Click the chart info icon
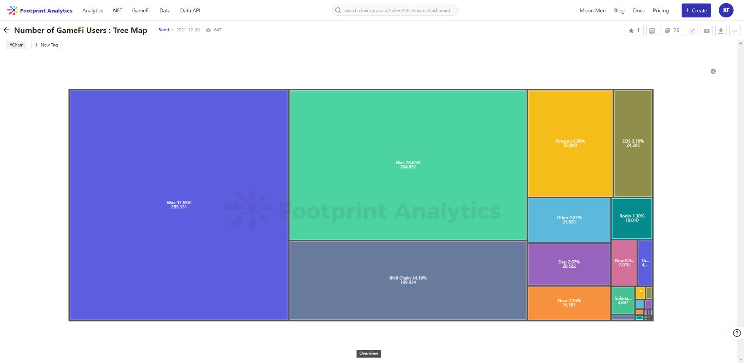 713,71
